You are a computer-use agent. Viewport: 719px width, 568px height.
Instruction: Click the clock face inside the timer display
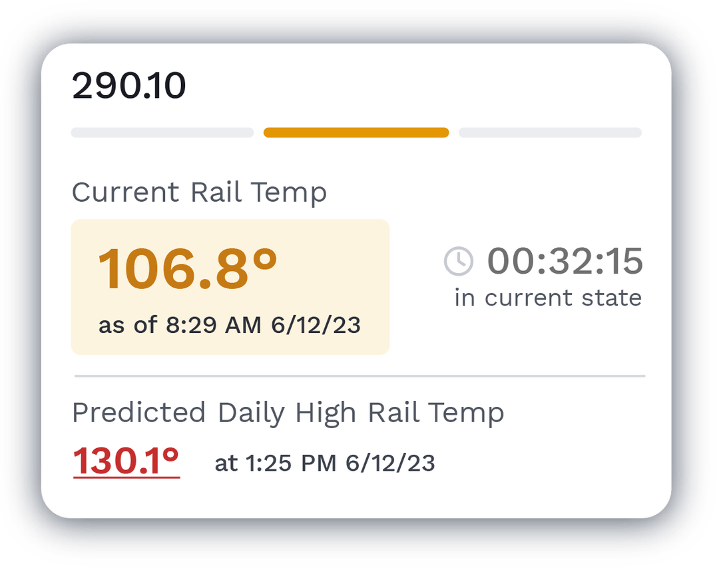coord(458,260)
